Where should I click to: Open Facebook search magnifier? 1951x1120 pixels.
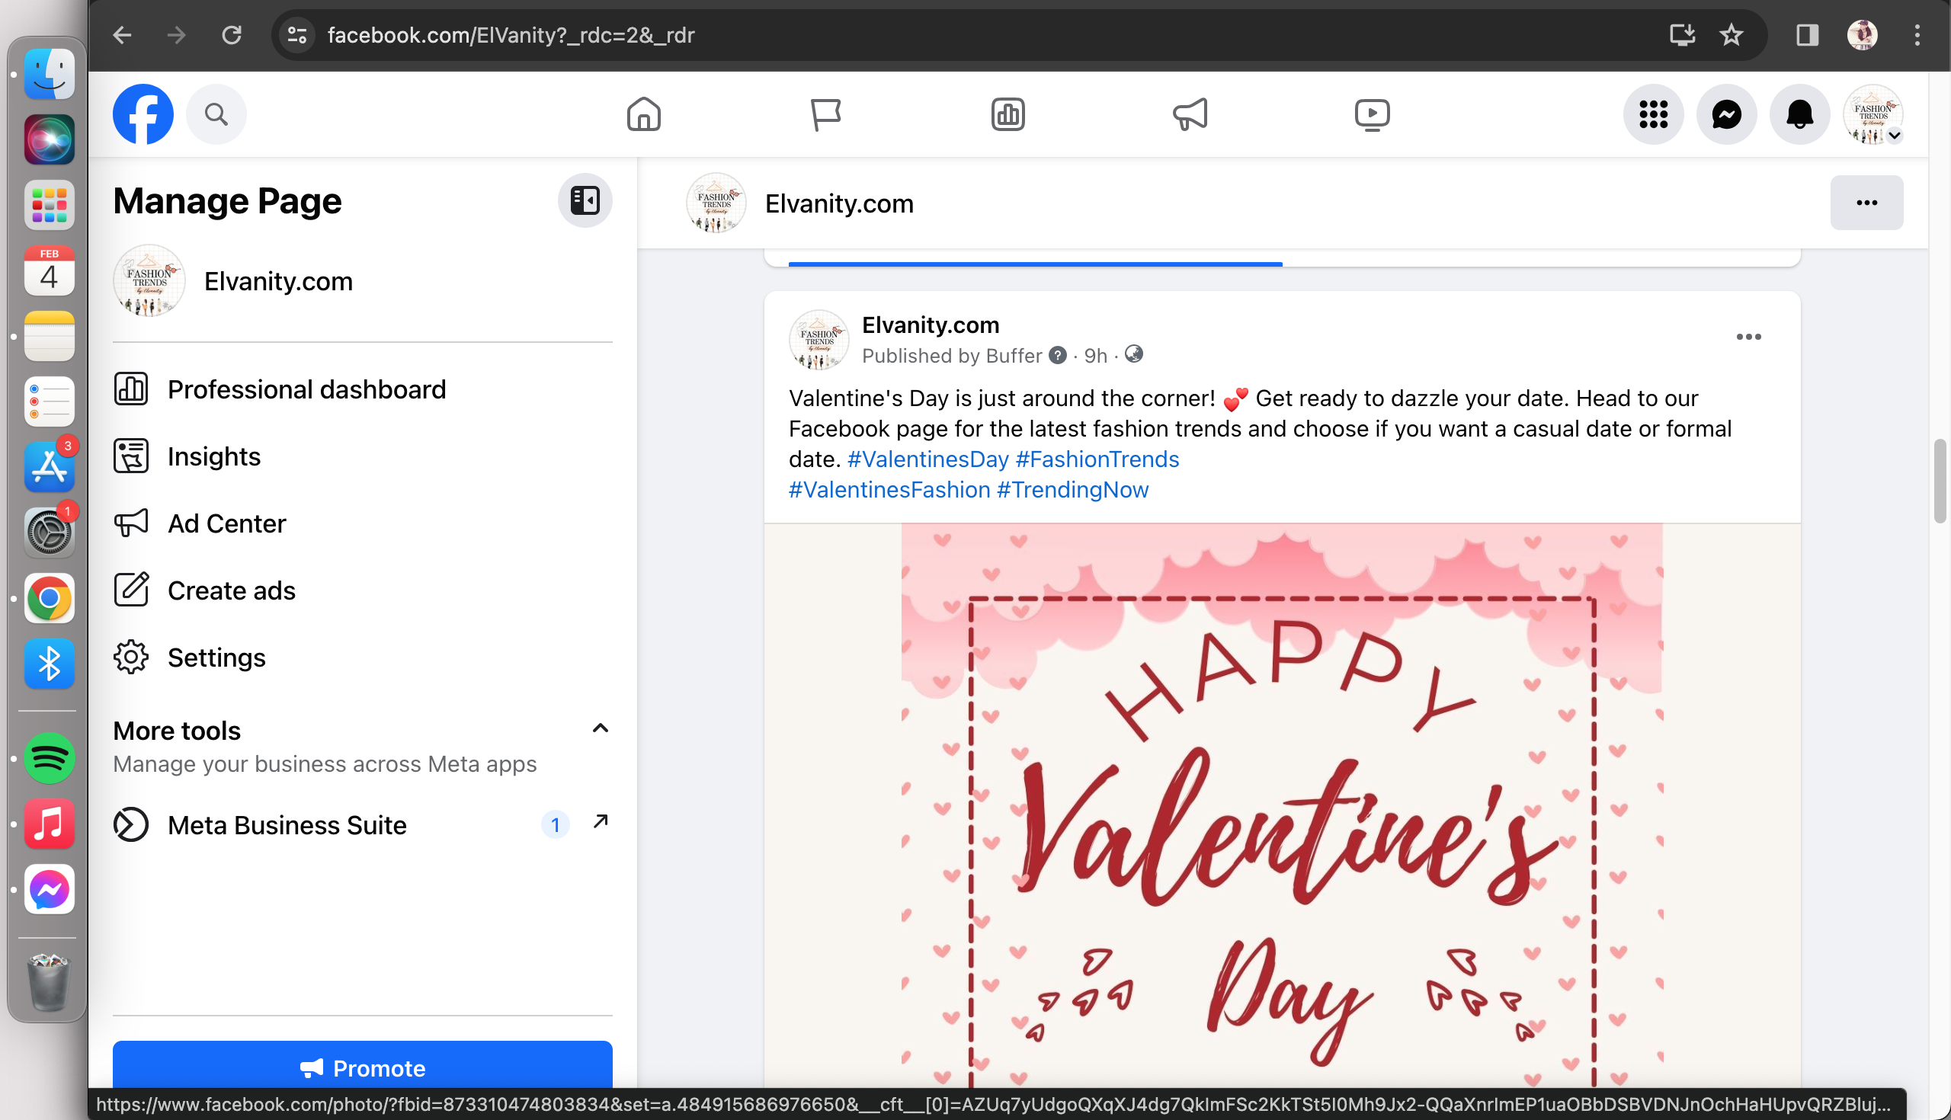pyautogui.click(x=216, y=114)
